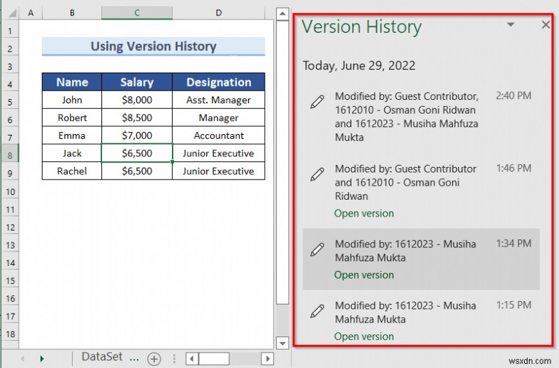Screen dimensions: 559x368
Task: Click the horizontal scroll left arrow
Action: point(191,358)
